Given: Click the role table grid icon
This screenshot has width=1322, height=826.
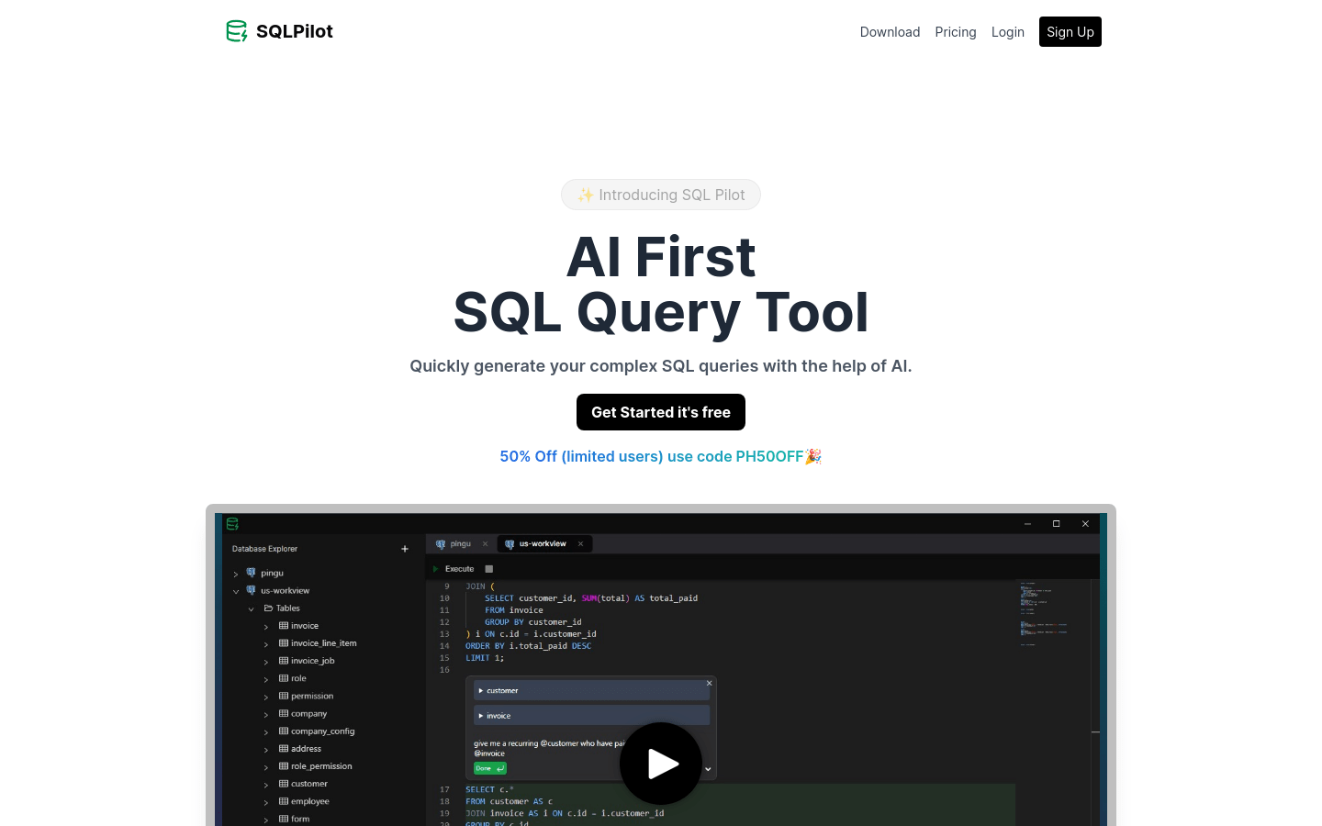Looking at the screenshot, I should click(284, 678).
